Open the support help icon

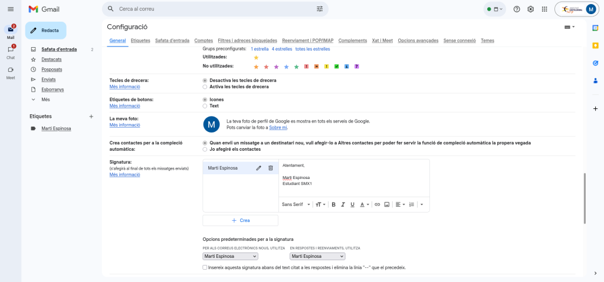click(x=517, y=9)
